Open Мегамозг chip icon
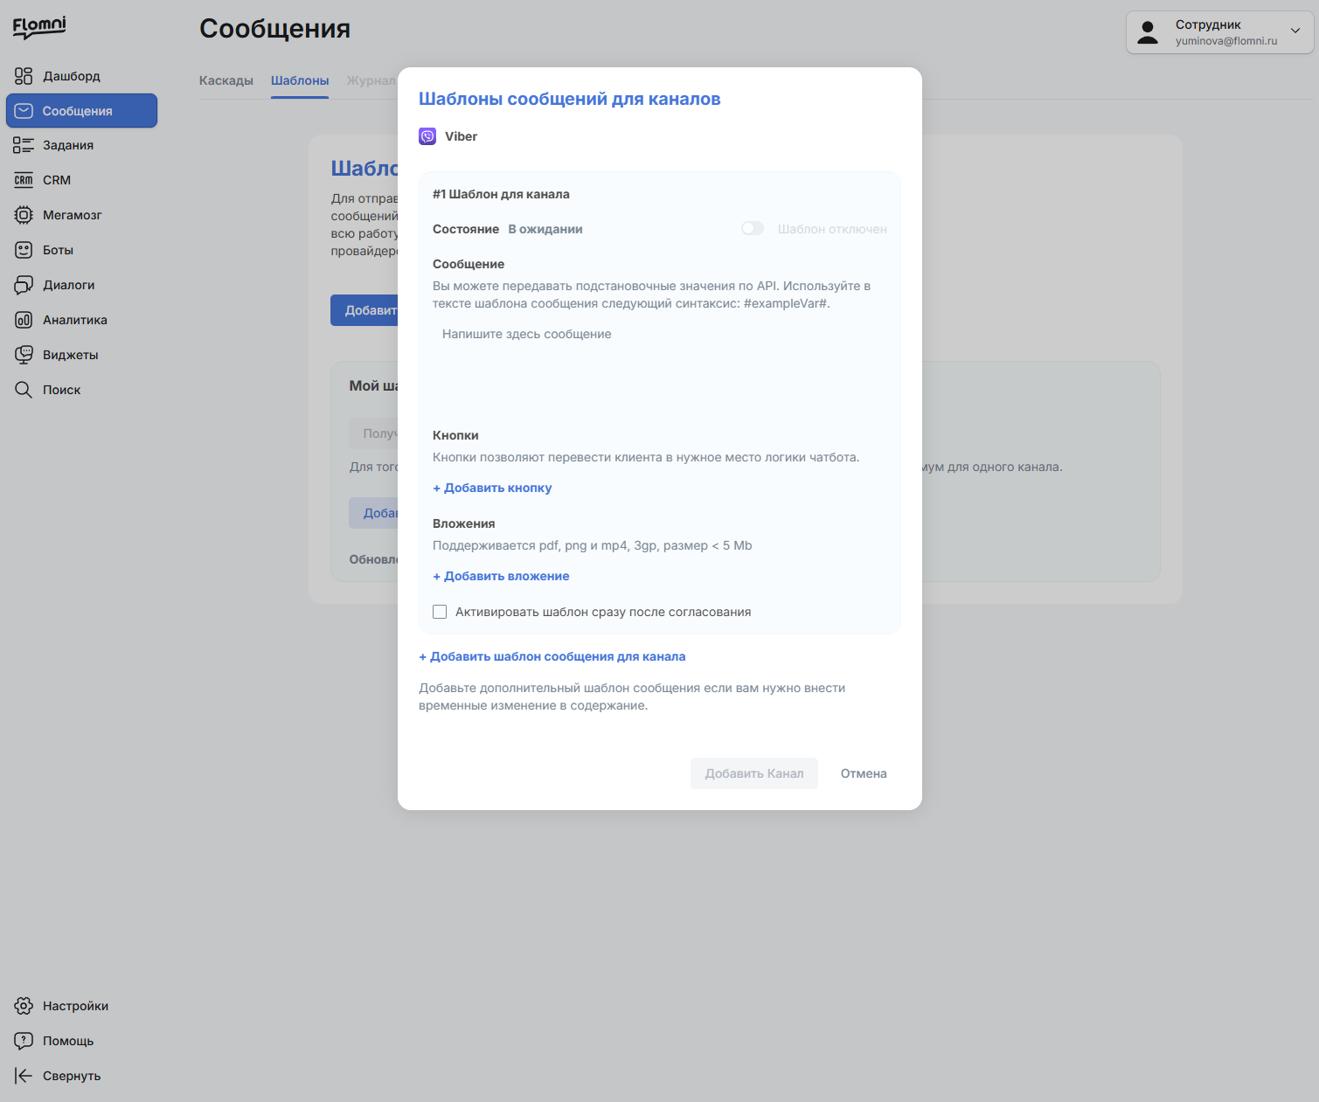Viewport: 1319px width, 1102px height. [24, 215]
